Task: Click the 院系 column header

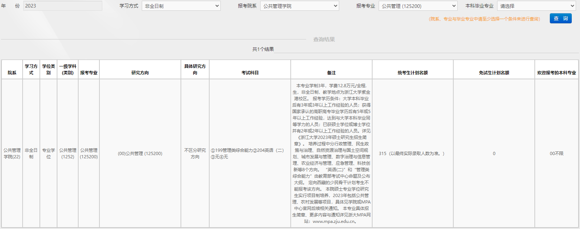Action: pyautogui.click(x=12, y=73)
